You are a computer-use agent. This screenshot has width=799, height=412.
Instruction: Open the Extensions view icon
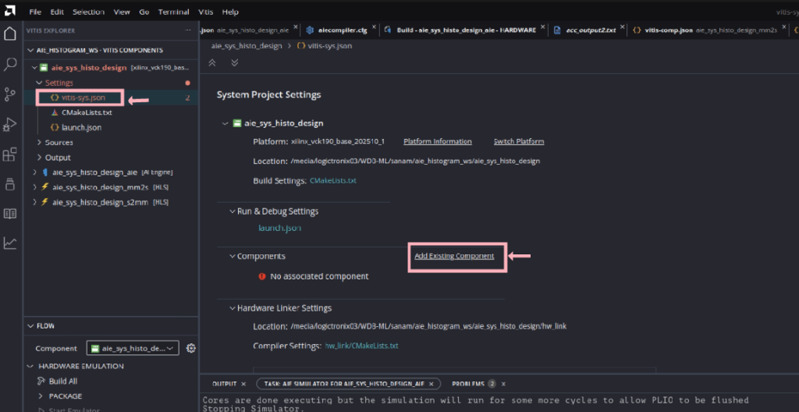pos(9,154)
